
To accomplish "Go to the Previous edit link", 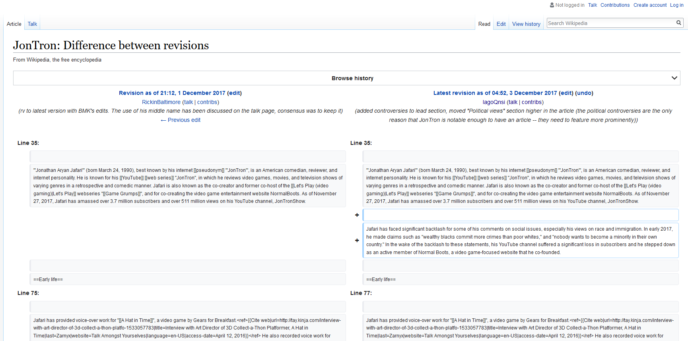I will 180,120.
